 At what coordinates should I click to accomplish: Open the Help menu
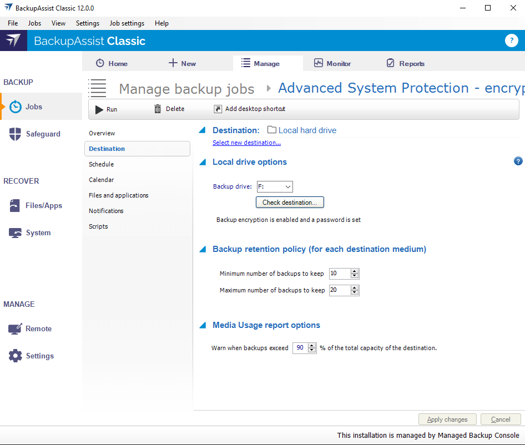[161, 23]
